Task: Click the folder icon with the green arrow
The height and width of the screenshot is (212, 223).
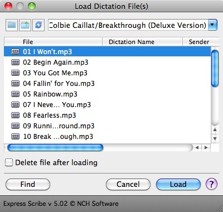Action: pyautogui.click(x=25, y=25)
